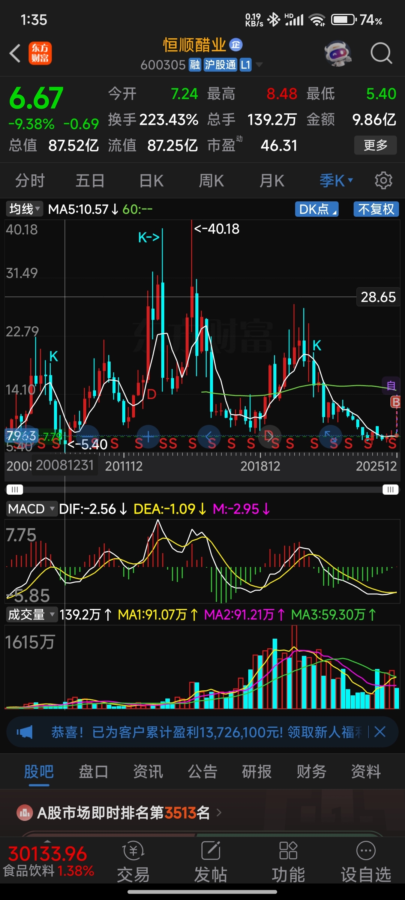Open the promotion banner link text
Screen dimensions: 405x900
[x=207, y=732]
